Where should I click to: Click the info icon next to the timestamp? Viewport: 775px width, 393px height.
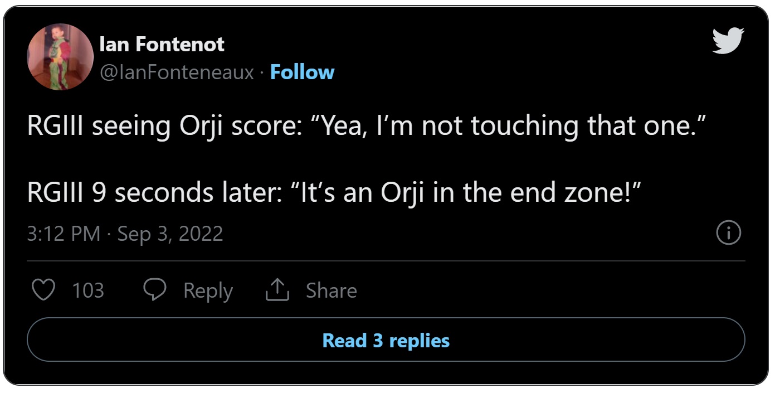pos(728,234)
